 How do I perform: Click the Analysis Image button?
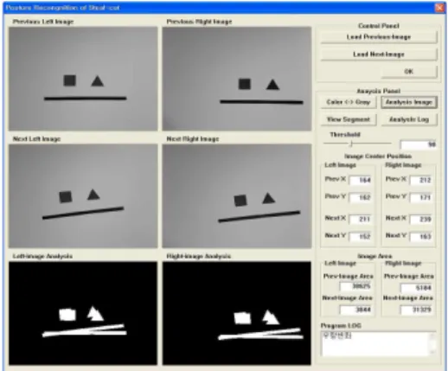(x=409, y=102)
